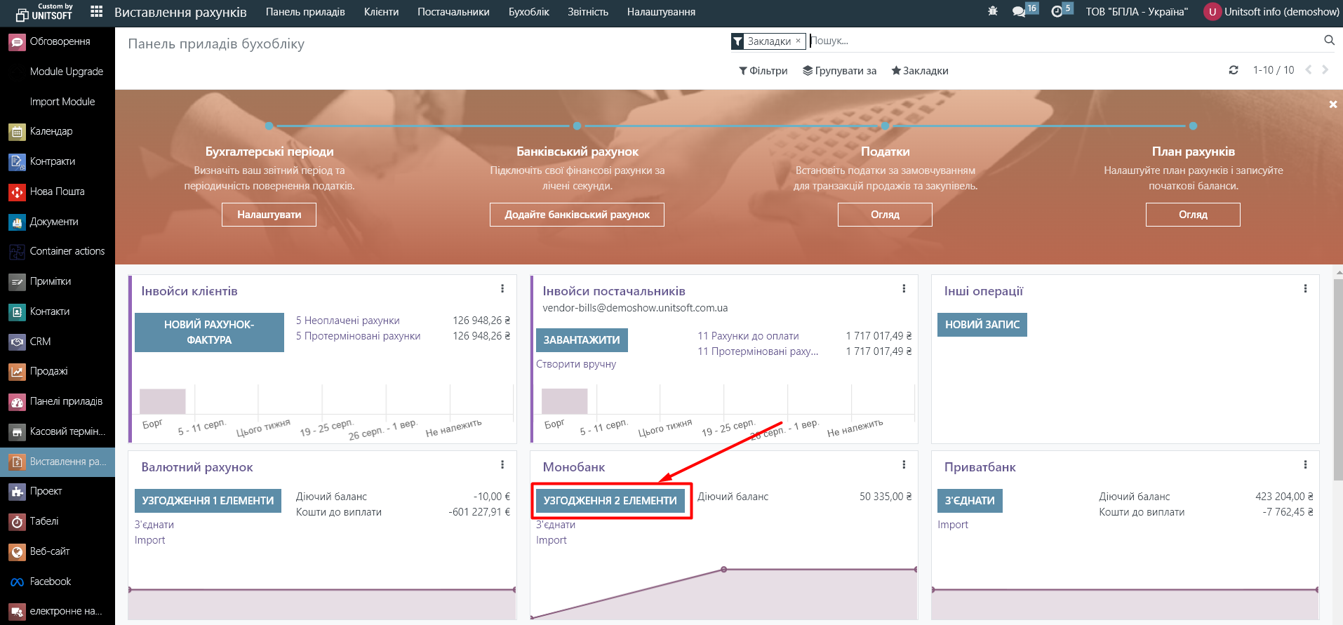Open Монобанк card kebab menu
Image resolution: width=1343 pixels, height=625 pixels.
click(904, 465)
